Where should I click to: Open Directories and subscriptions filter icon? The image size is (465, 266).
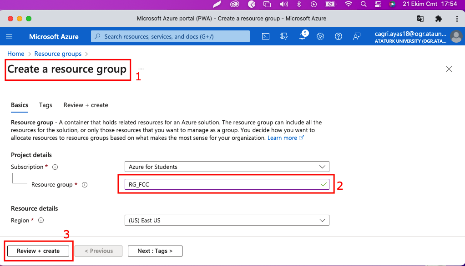click(x=284, y=37)
